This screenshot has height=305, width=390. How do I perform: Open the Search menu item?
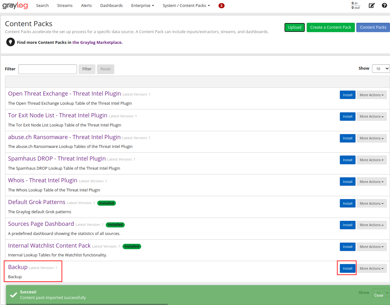(42, 6)
